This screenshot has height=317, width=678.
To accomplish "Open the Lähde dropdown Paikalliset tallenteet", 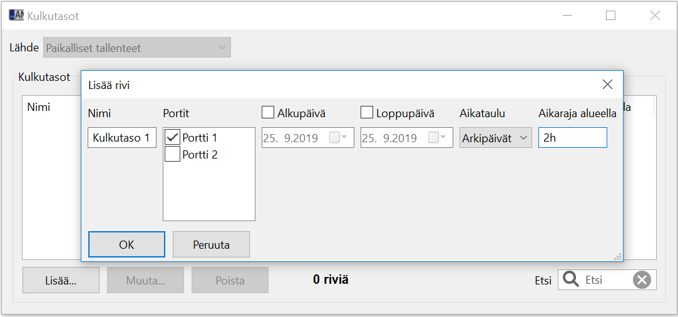I will tap(137, 48).
